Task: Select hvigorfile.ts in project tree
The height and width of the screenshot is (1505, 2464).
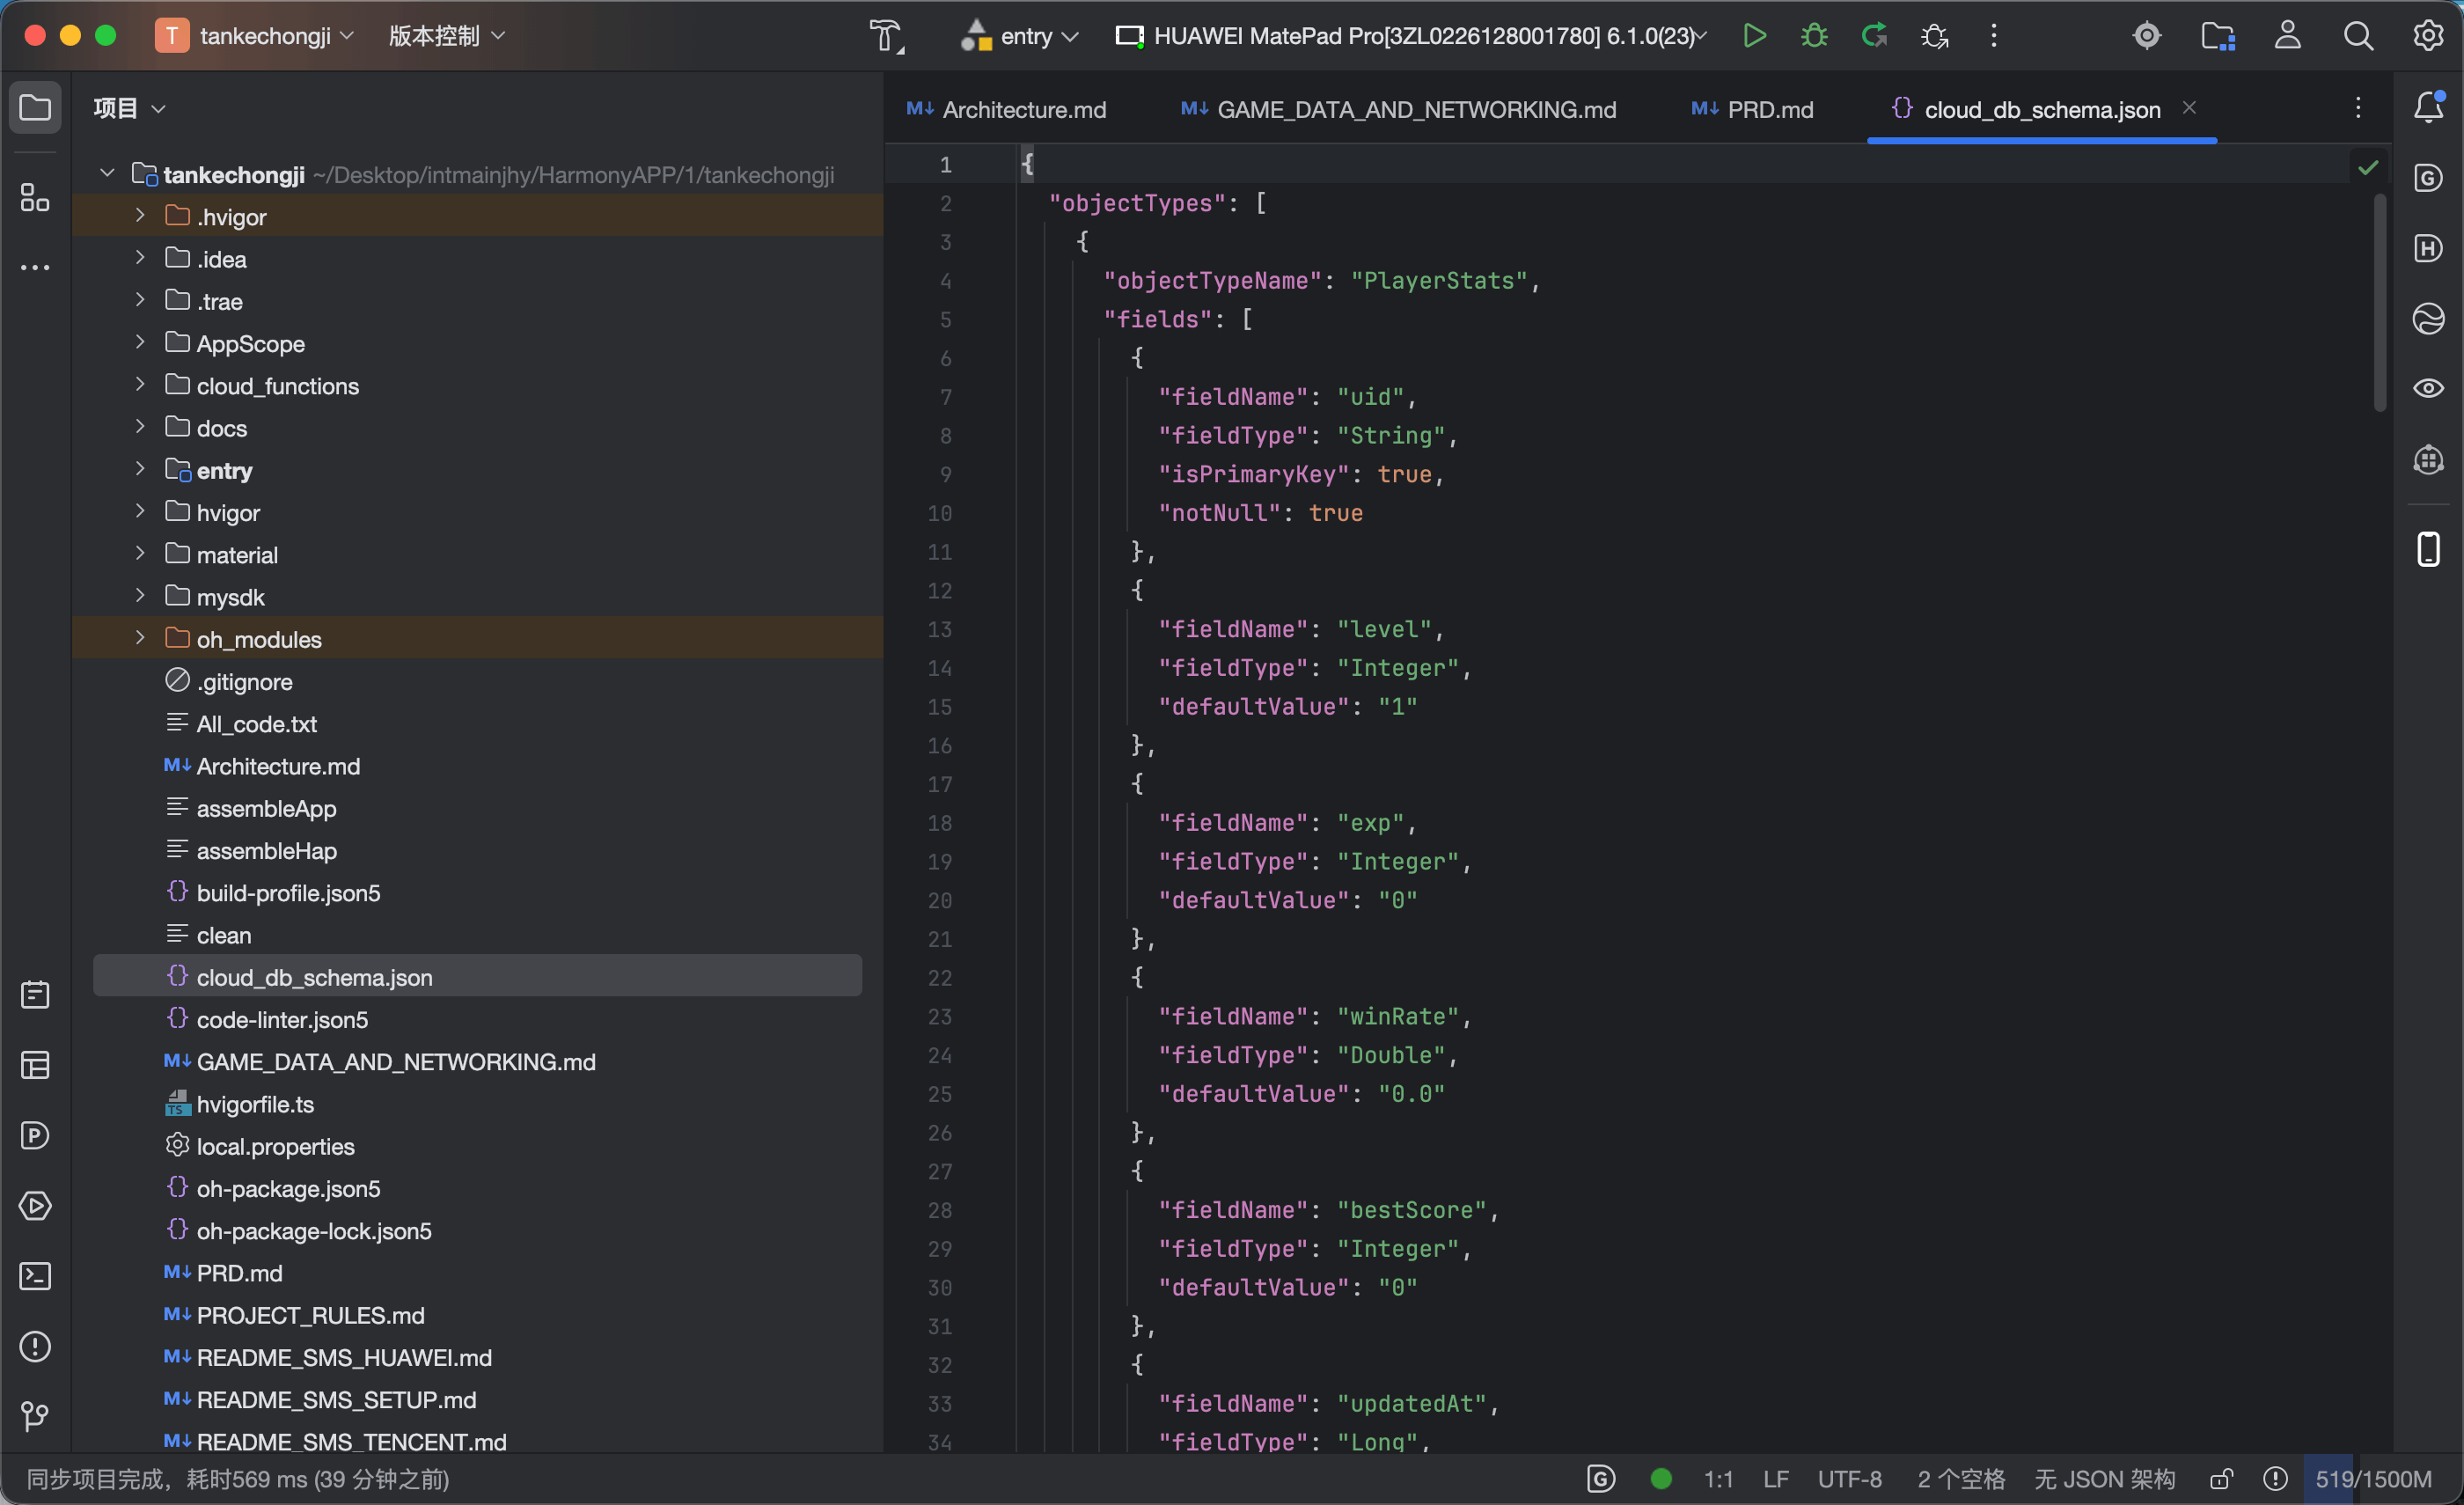Action: coord(255,1104)
